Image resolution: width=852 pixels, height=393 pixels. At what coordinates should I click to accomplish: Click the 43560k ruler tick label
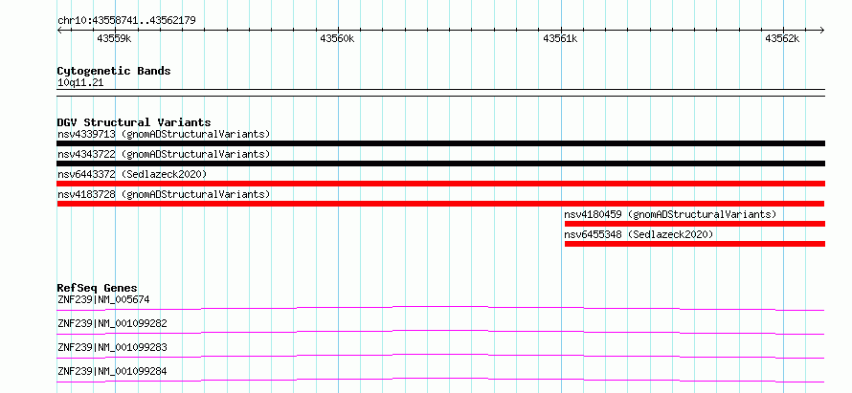pyautogui.click(x=337, y=38)
